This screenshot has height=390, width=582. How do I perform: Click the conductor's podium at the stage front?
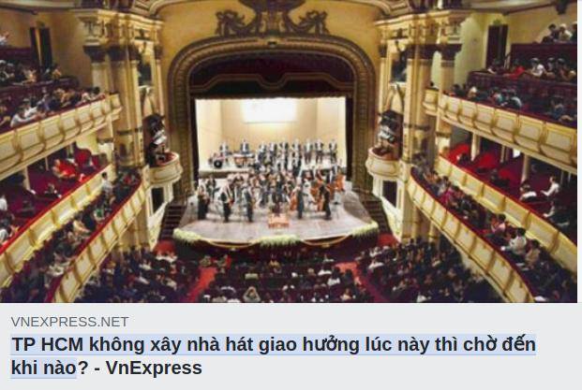[x=278, y=221]
